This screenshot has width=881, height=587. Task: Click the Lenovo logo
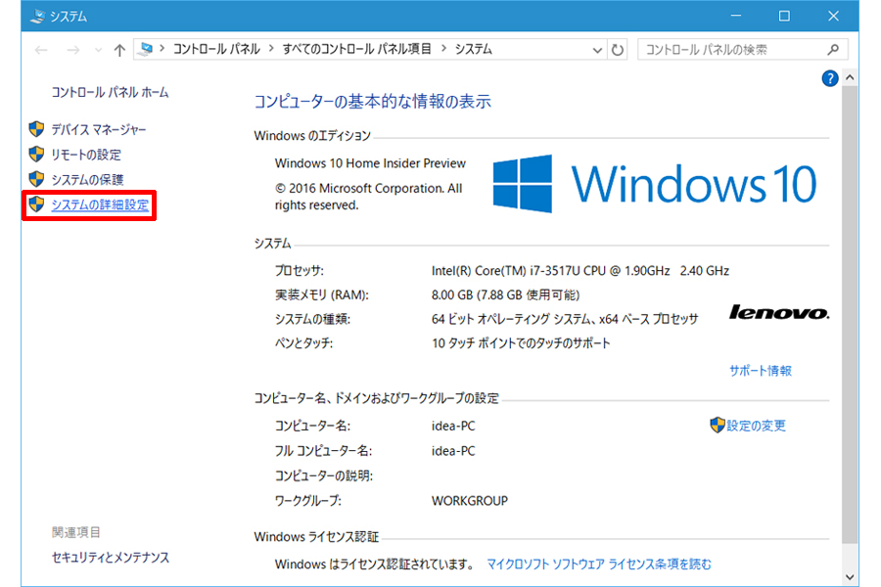[779, 312]
